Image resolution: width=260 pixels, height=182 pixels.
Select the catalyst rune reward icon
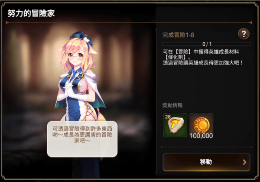pos(175,125)
